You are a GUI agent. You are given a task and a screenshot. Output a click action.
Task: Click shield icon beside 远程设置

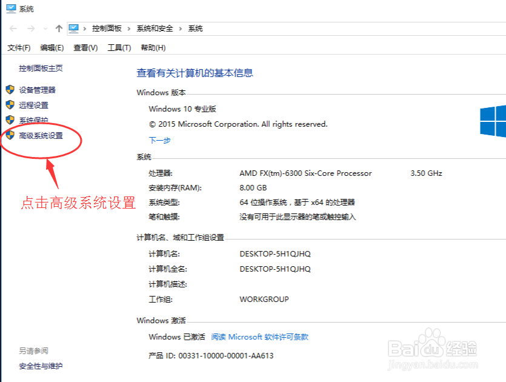click(x=10, y=105)
